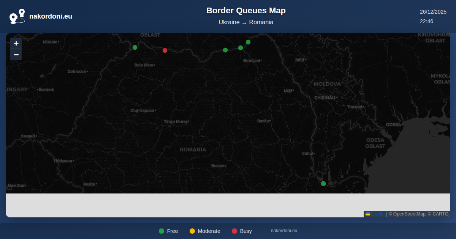Select the red Busy marker on the map
Screen dimensions: 456x239
(x=165, y=50)
